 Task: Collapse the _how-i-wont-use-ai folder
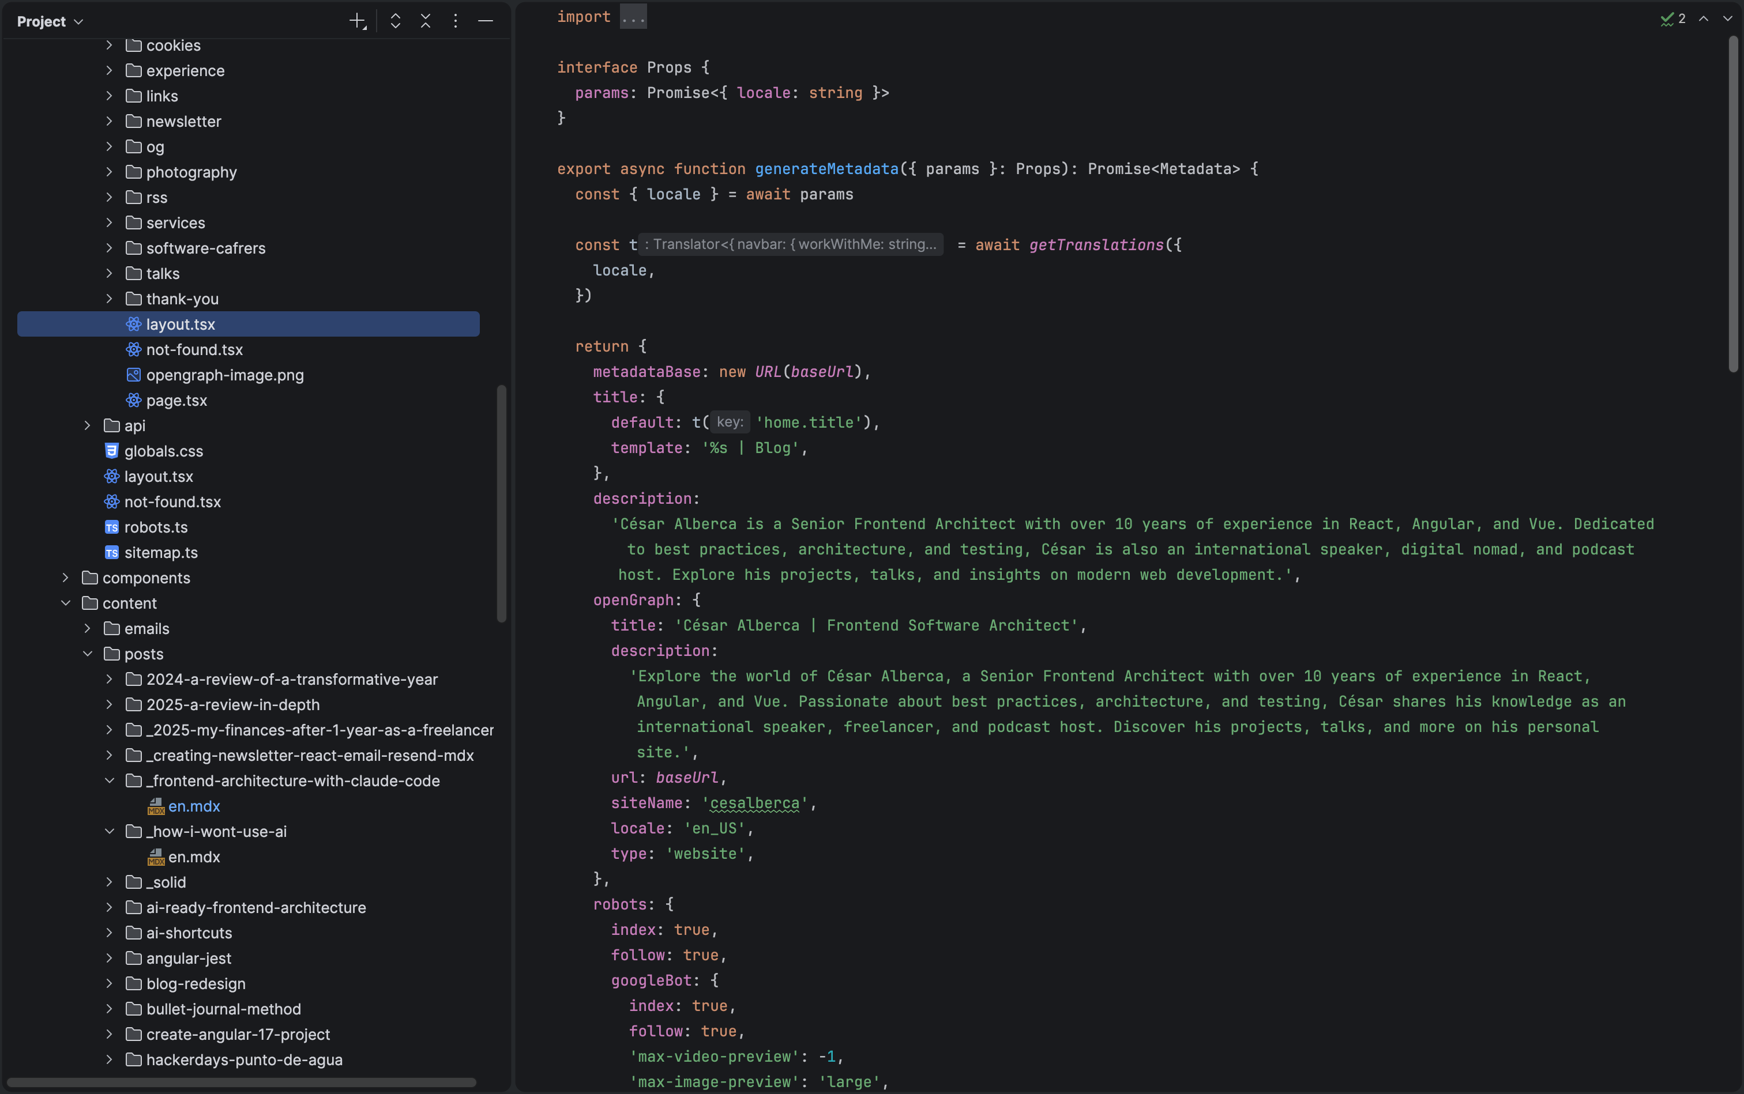pos(110,831)
